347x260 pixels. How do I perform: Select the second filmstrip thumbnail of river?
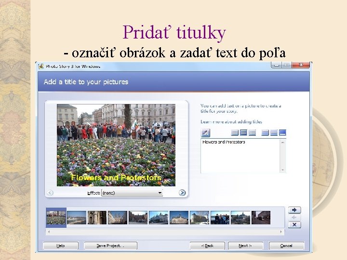[77, 218]
